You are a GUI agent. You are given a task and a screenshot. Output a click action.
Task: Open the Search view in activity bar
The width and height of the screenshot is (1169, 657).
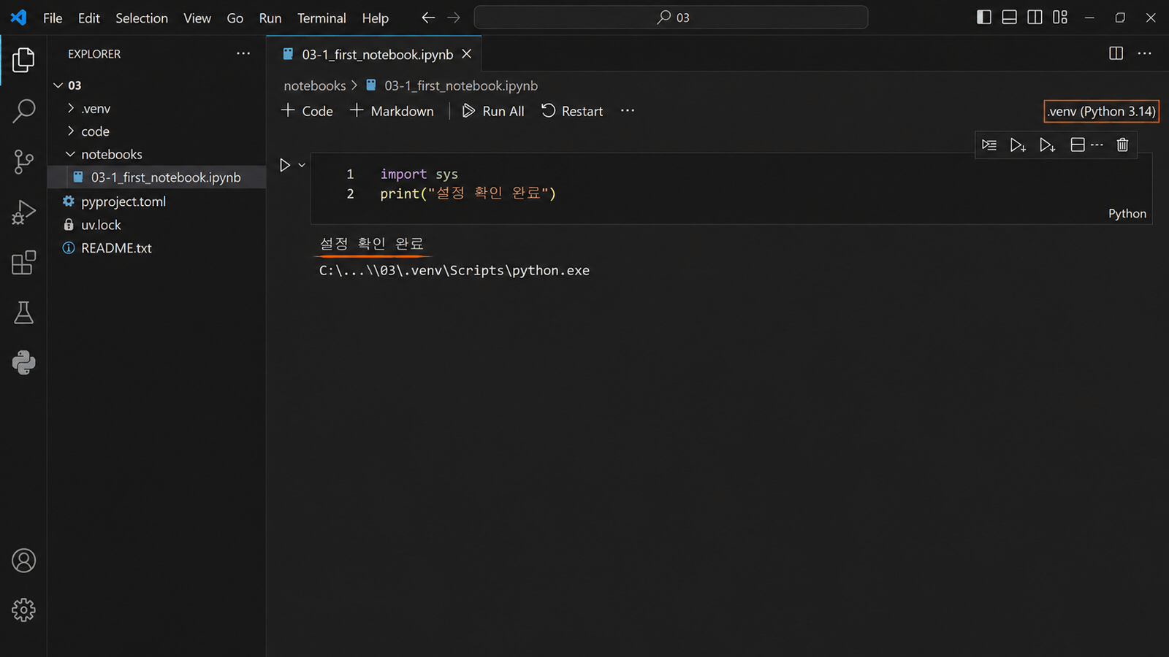[x=23, y=111]
